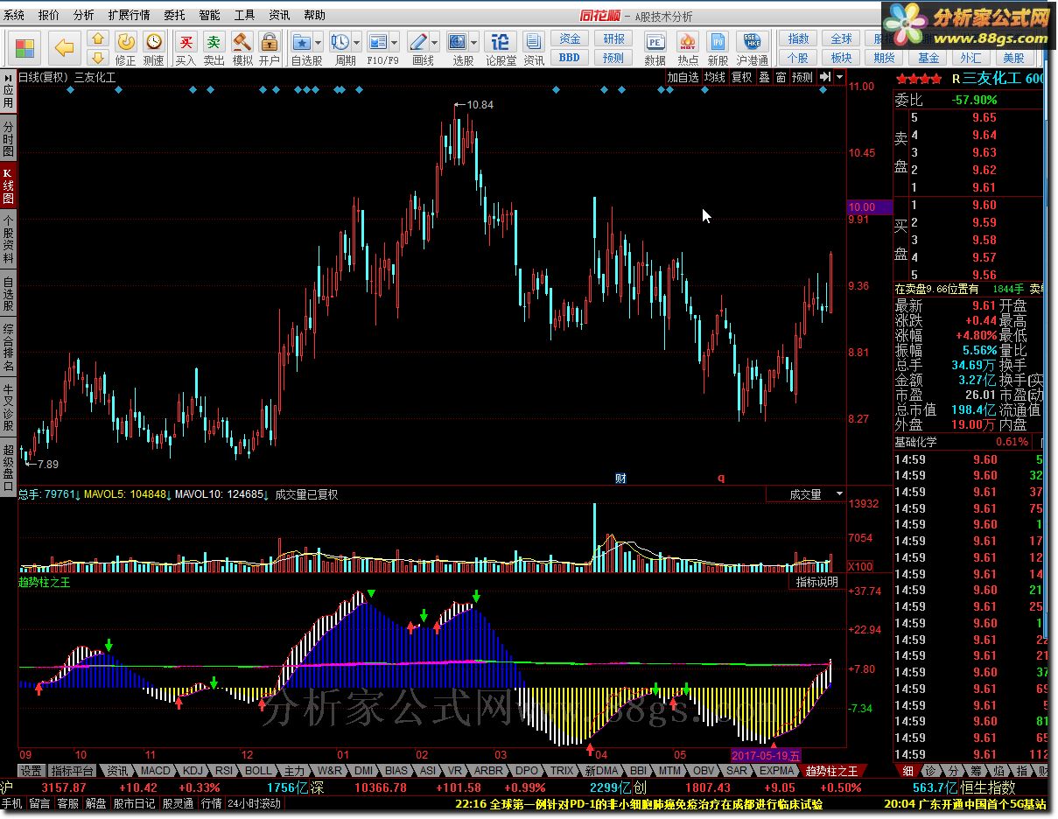Open the 智能 menu
This screenshot has height=819, width=1058.
(210, 15)
